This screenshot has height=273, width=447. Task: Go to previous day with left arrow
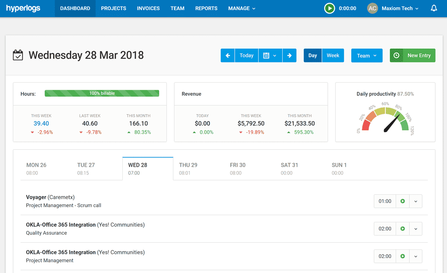(228, 56)
